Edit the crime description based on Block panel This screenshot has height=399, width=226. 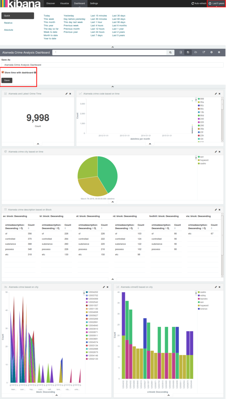(216, 210)
